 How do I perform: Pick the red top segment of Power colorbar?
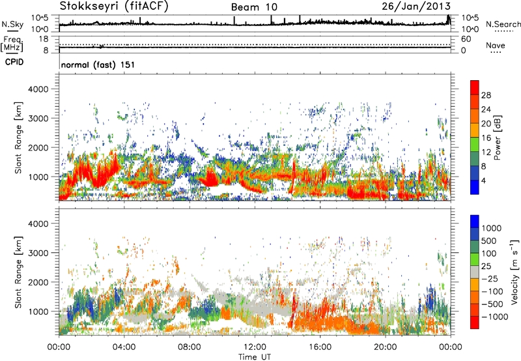[x=475, y=87]
